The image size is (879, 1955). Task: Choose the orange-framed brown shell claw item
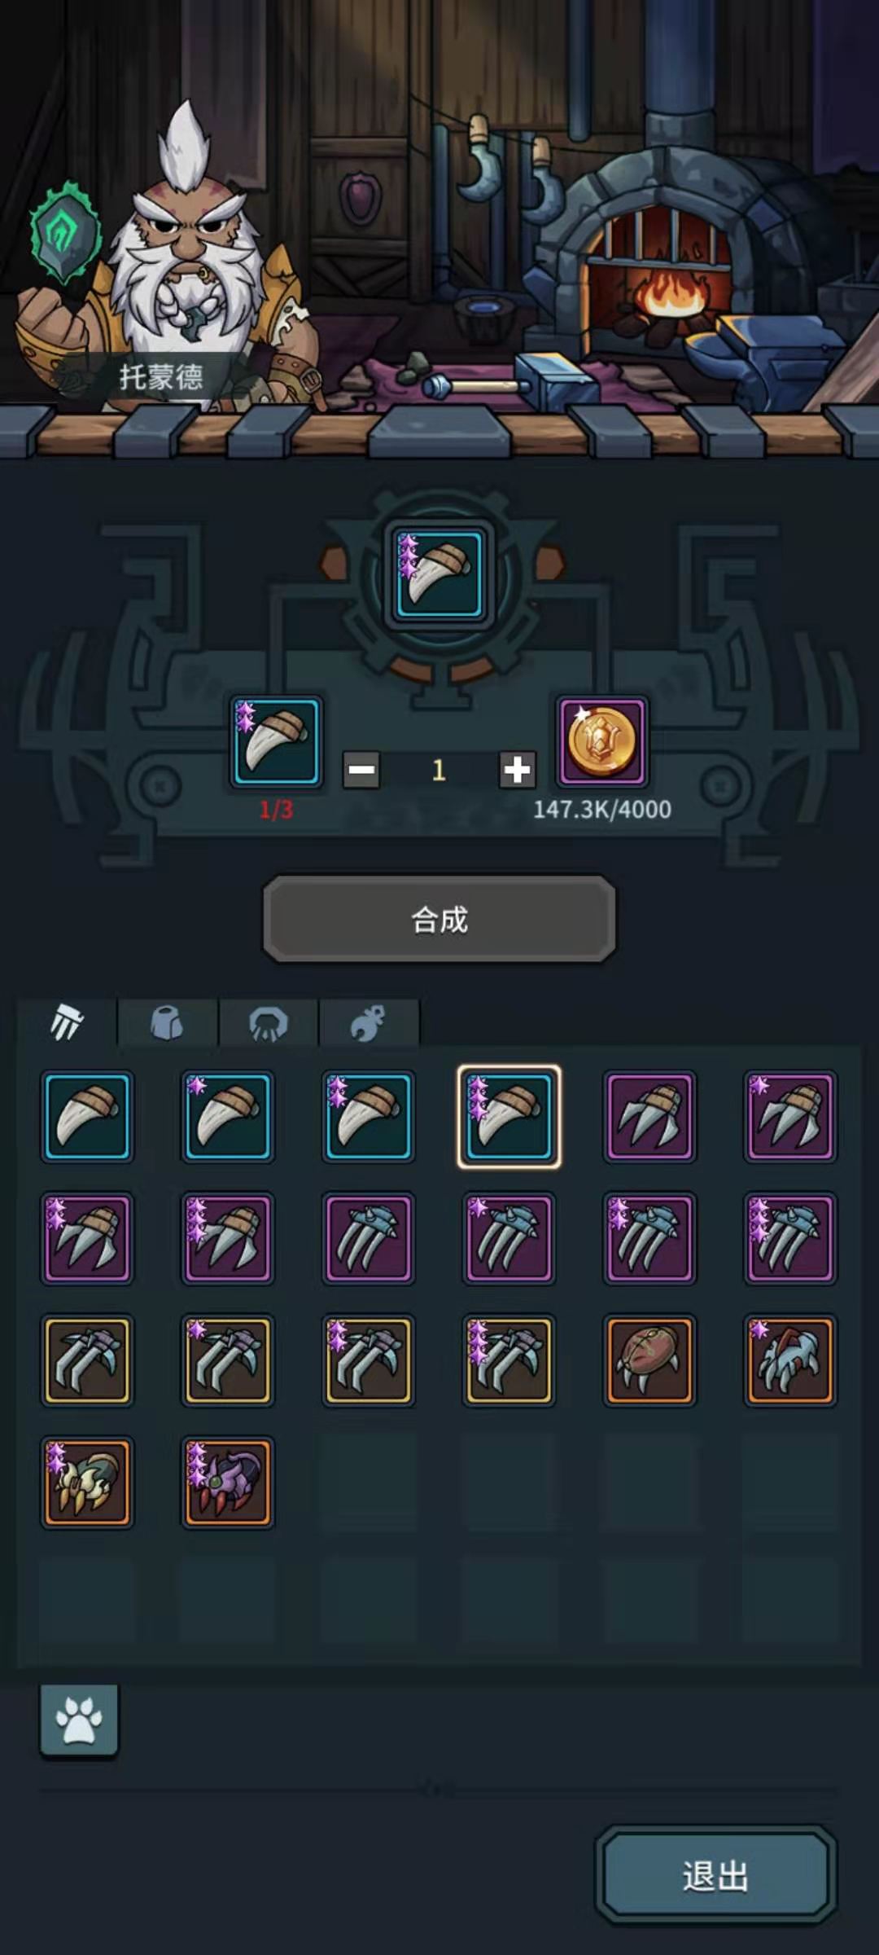[649, 1360]
